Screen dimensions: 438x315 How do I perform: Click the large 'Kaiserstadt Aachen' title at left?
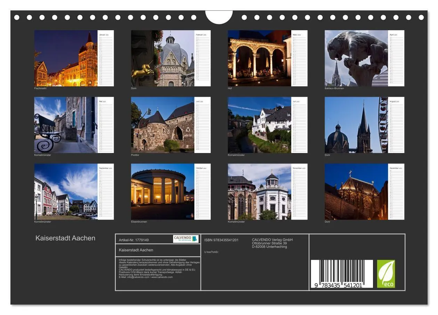(x=65, y=238)
